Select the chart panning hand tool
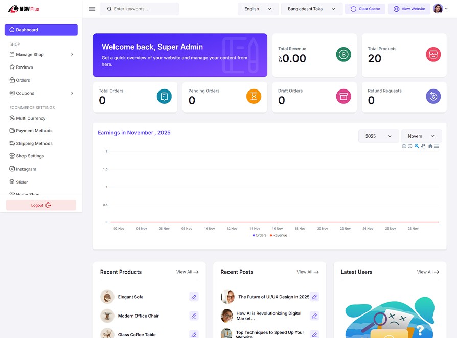The image size is (457, 338). [423, 146]
